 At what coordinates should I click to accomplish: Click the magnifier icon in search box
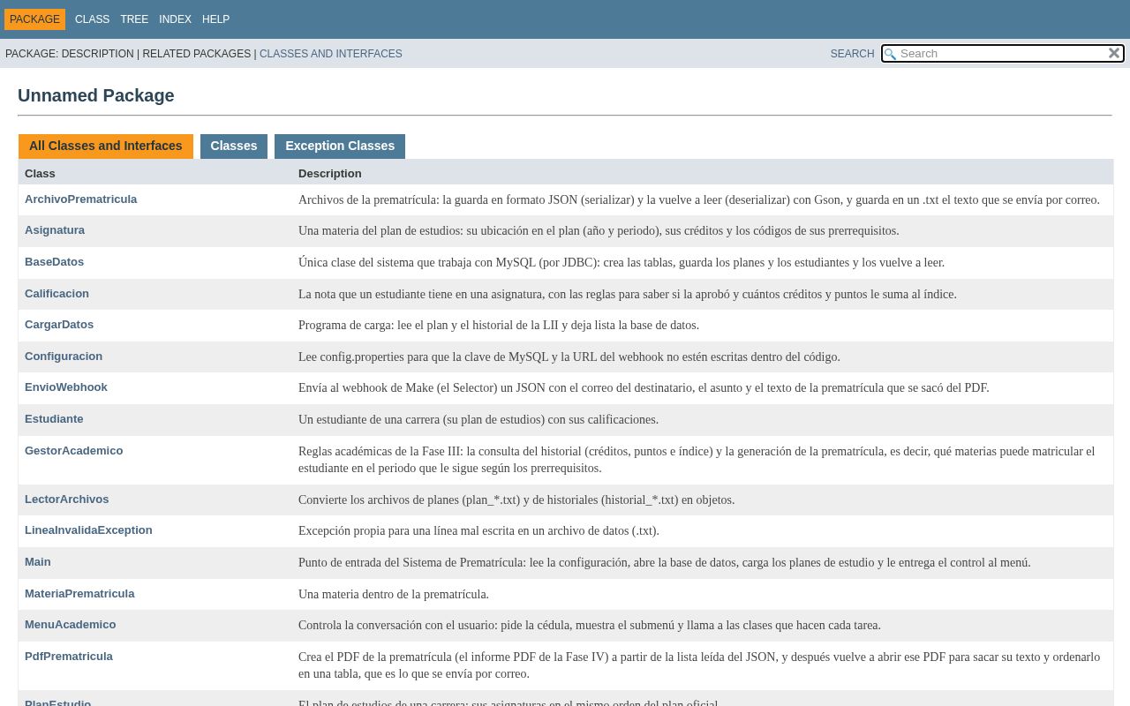point(890,54)
